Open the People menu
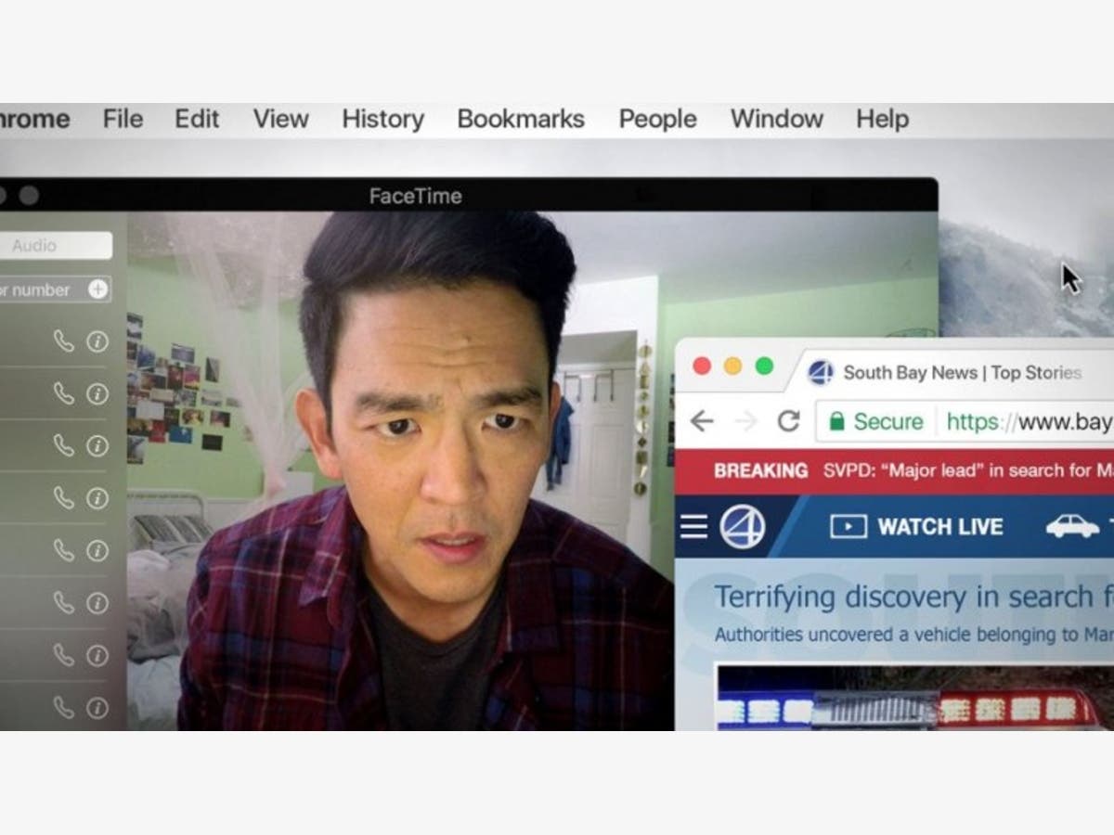The image size is (1114, 835). click(657, 119)
